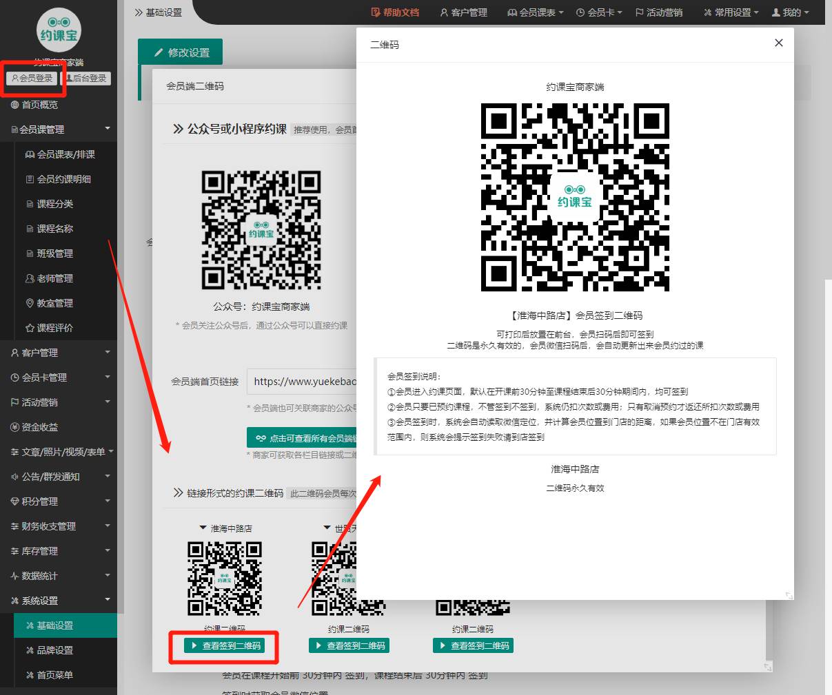This screenshot has height=695, width=832.
Task: Expand 客户管理 sidebar section
Action: (x=59, y=353)
